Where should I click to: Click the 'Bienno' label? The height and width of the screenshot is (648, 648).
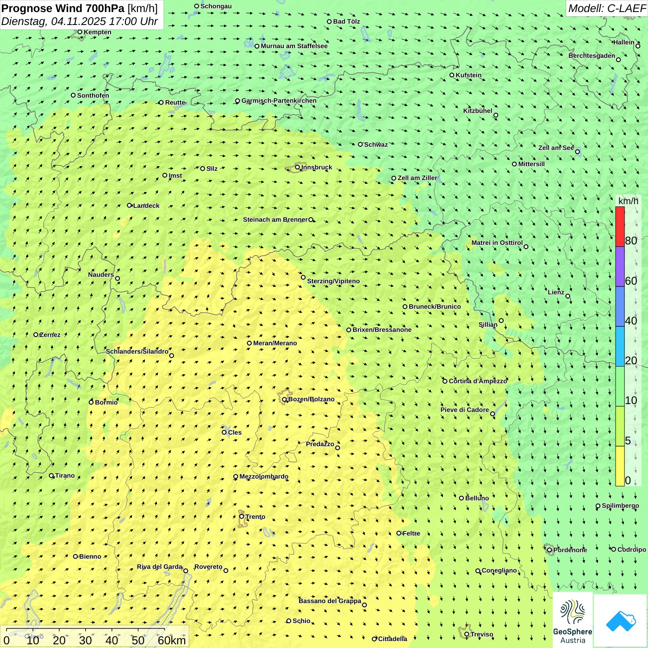90,556
